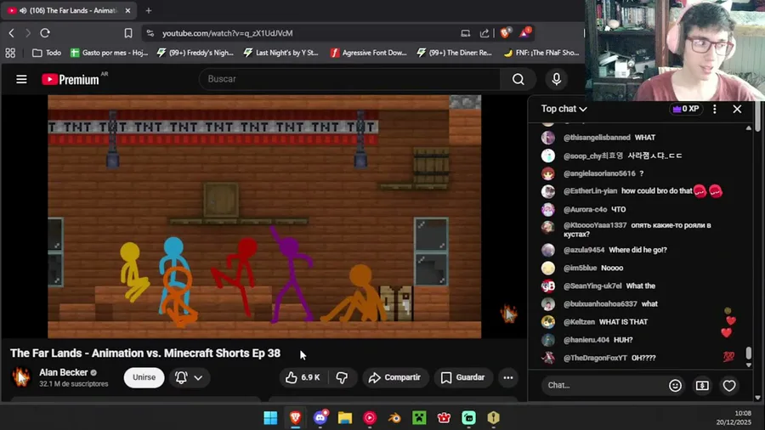Image resolution: width=765 pixels, height=430 pixels.
Task: Click the address bar URL
Action: pyautogui.click(x=227, y=33)
